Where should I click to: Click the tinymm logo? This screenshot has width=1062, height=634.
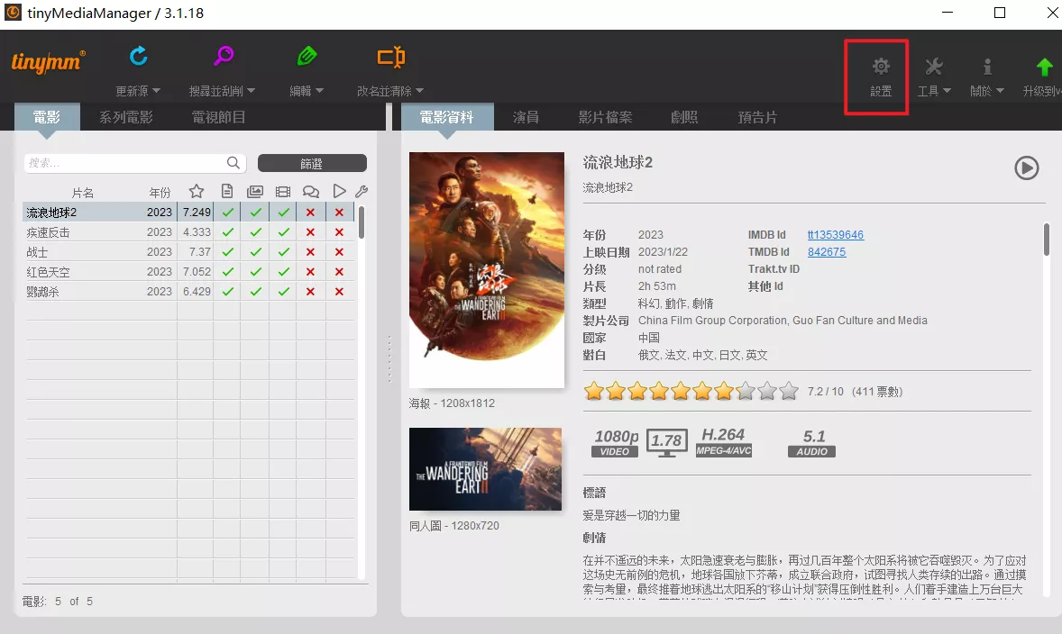click(48, 61)
